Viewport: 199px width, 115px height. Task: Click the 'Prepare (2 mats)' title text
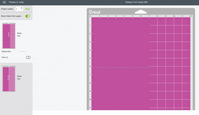(16, 2)
